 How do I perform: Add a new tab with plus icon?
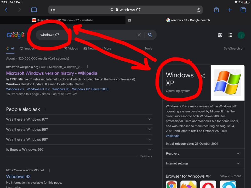tap(230, 10)
